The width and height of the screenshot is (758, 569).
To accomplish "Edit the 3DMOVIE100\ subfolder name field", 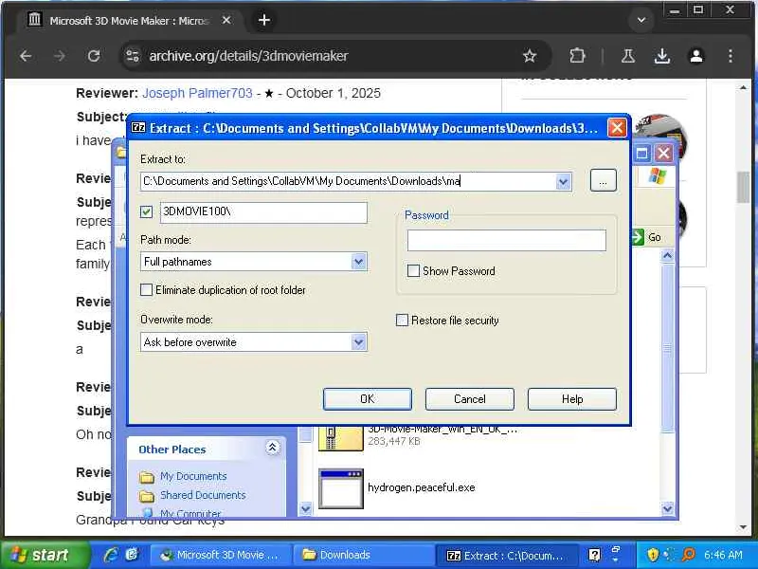I will coord(263,211).
